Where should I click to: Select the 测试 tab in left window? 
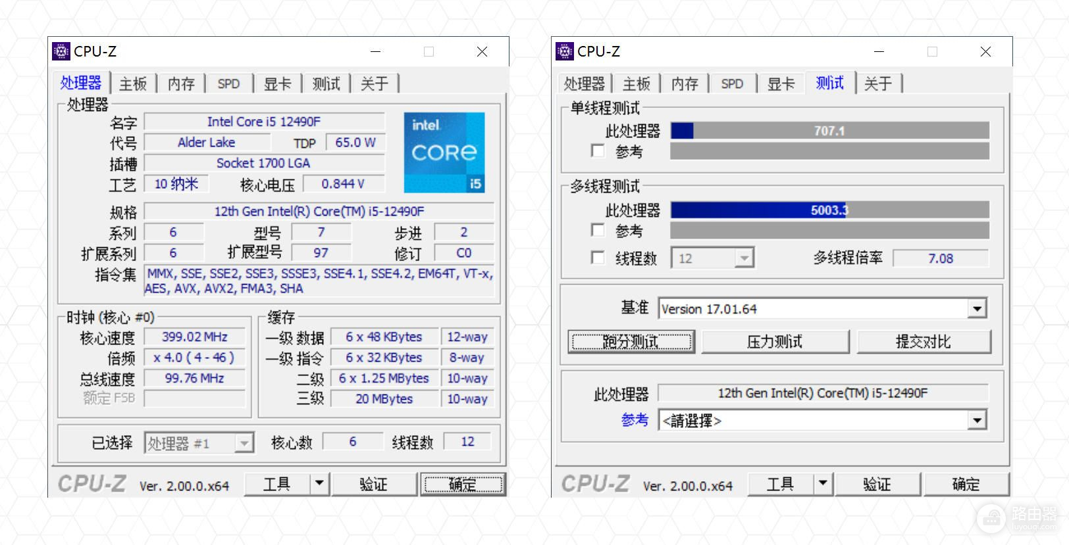coord(326,84)
